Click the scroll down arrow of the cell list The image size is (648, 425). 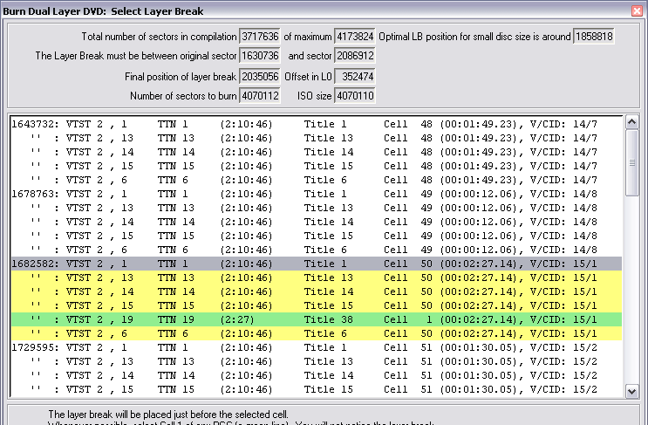632,391
